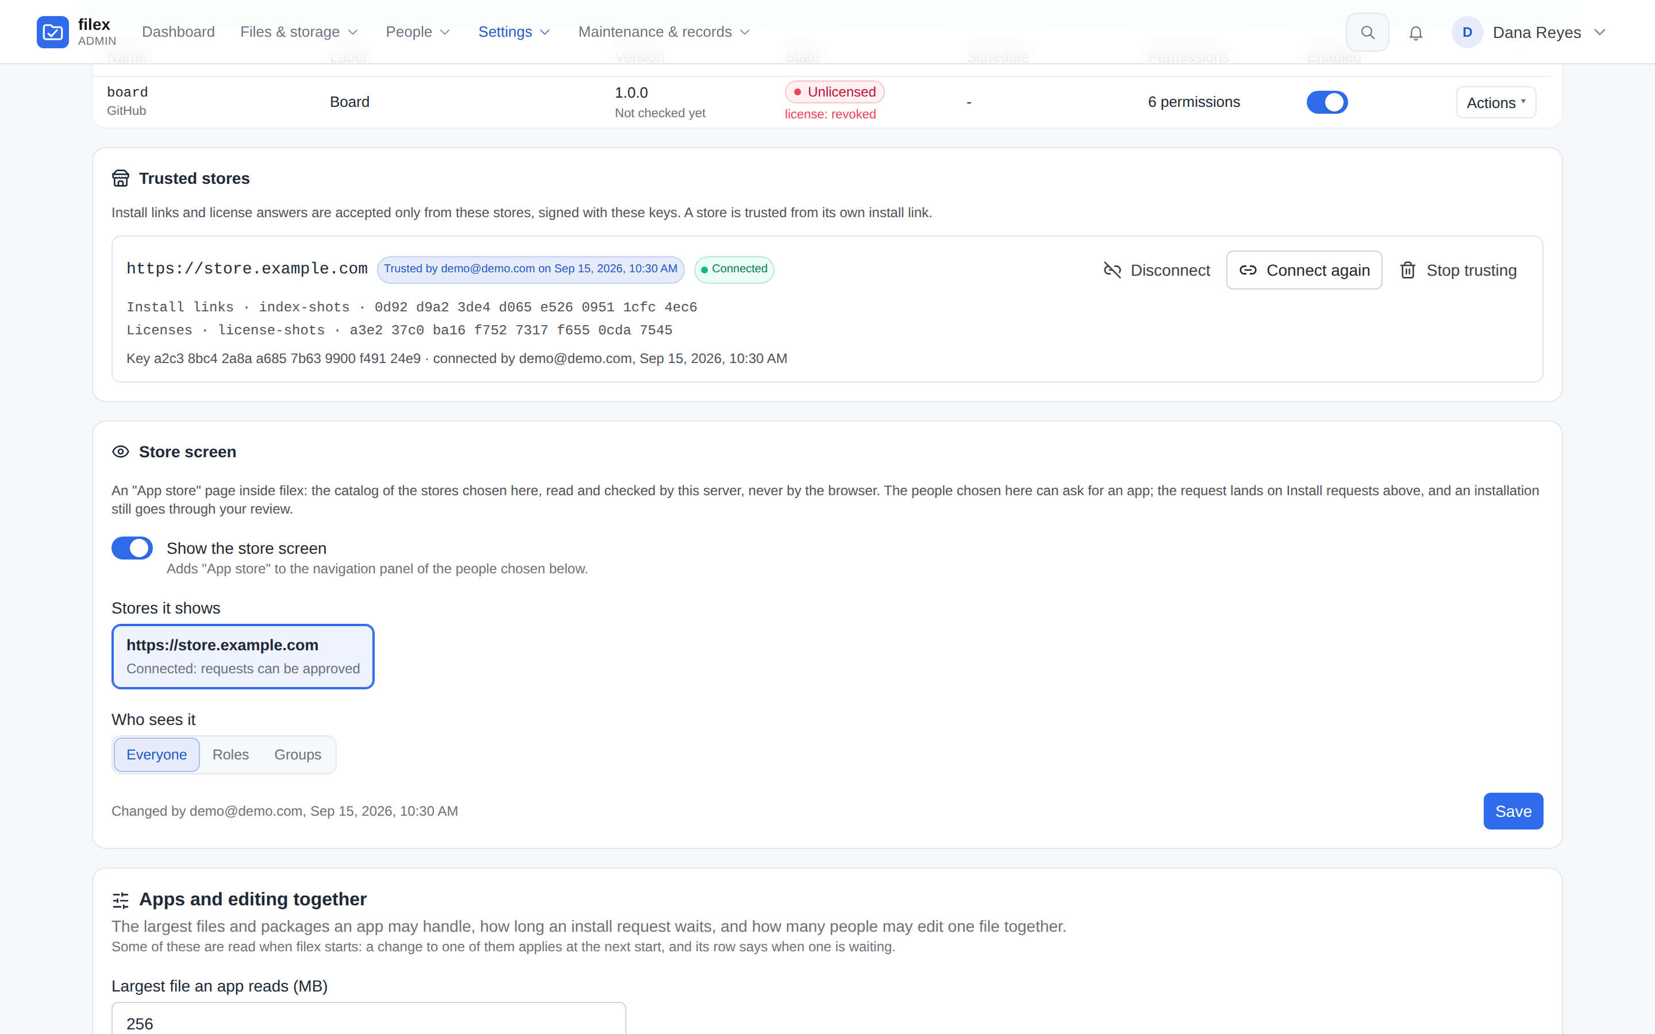Click the Trusted by demo@demo.com badge
Image resolution: width=1655 pixels, height=1034 pixels.
tap(531, 269)
